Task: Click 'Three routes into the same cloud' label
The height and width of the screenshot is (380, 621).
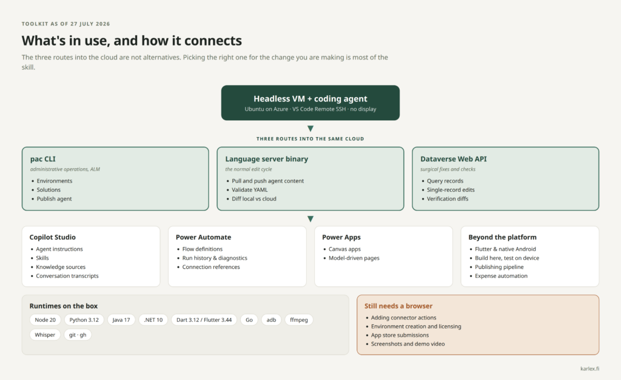Action: (310, 138)
